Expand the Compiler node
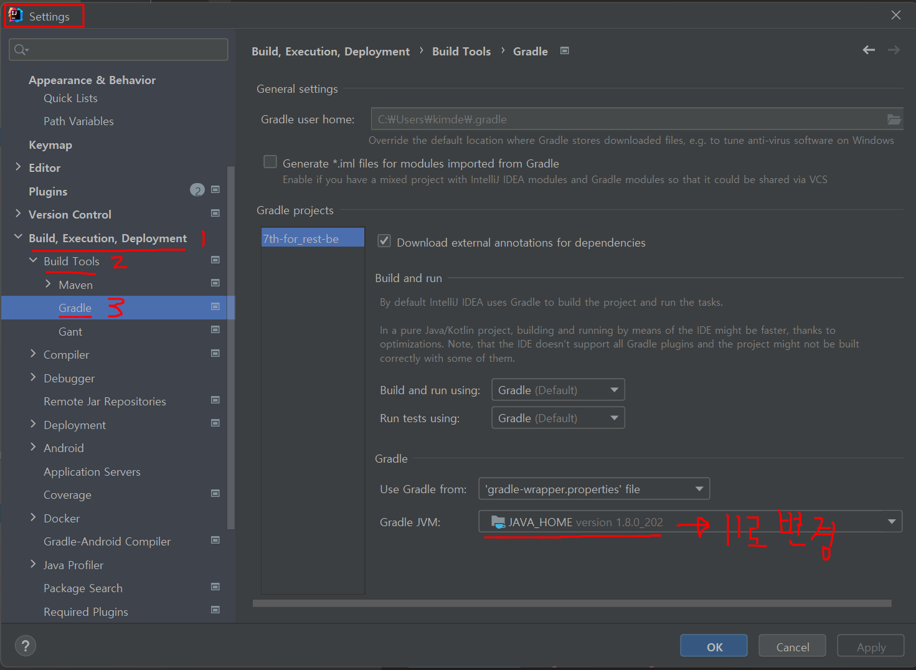The width and height of the screenshot is (916, 670). click(x=33, y=353)
